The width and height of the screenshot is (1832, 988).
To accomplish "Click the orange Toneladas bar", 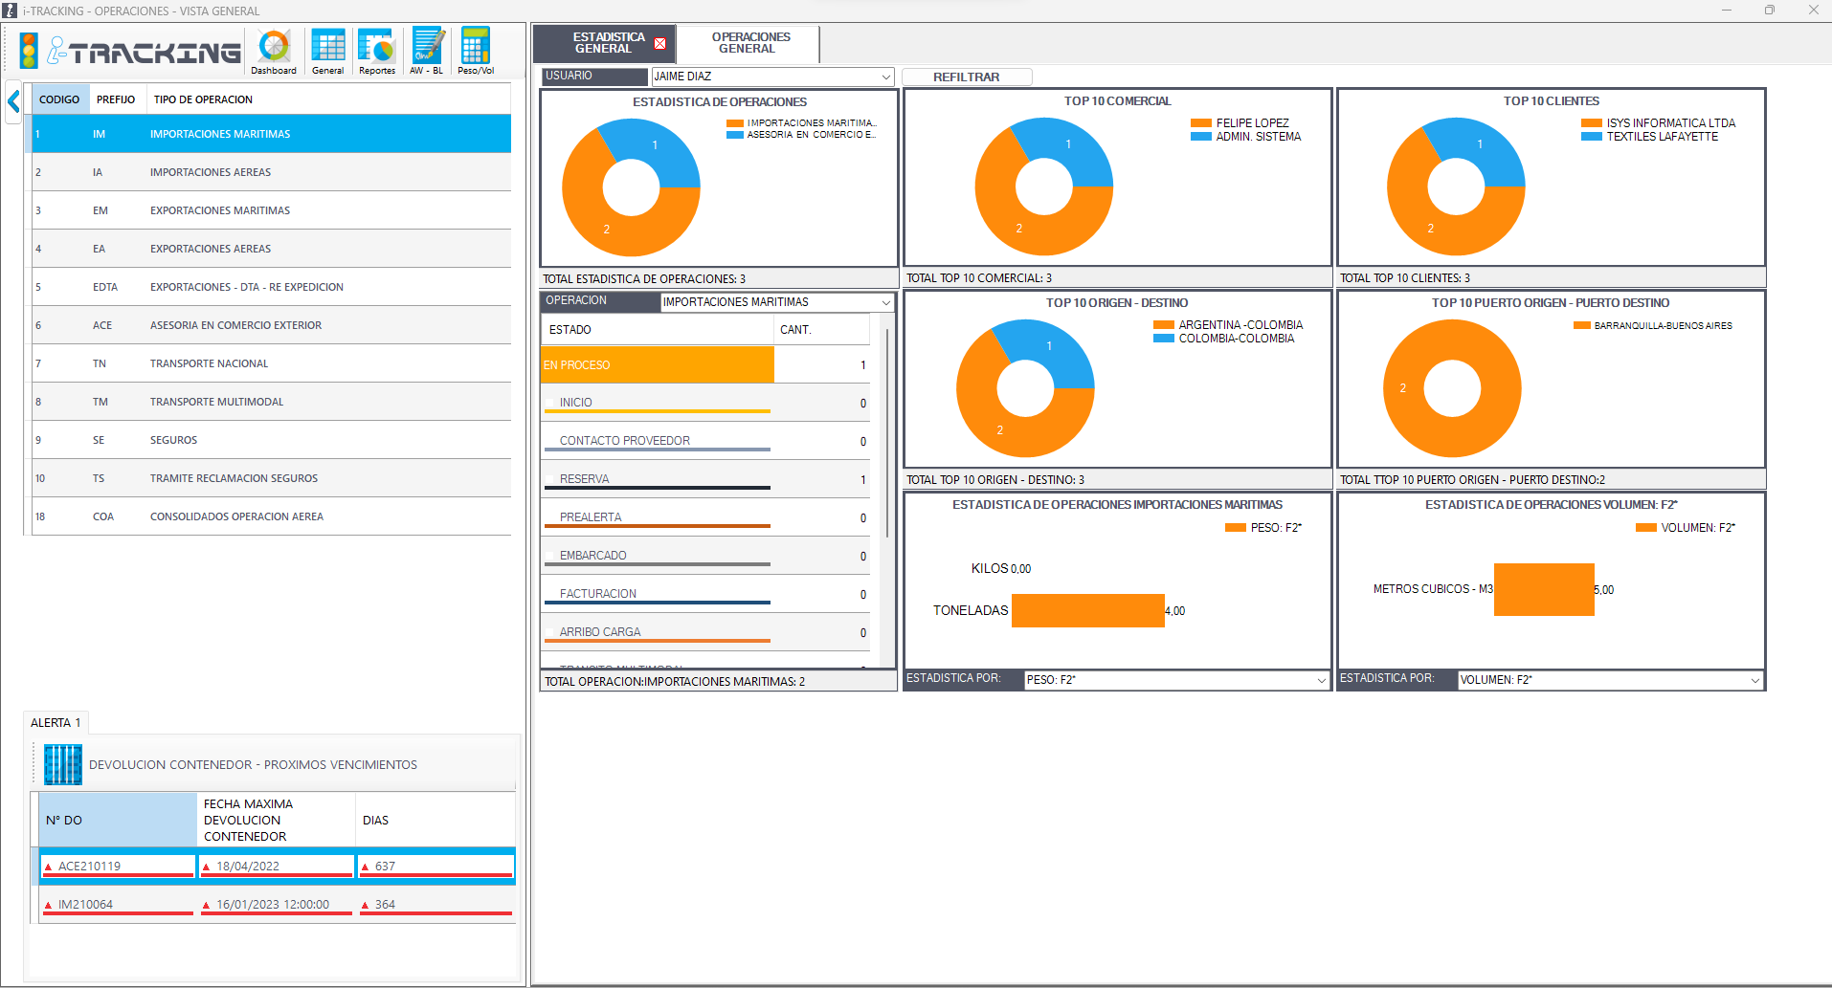I will (1087, 610).
